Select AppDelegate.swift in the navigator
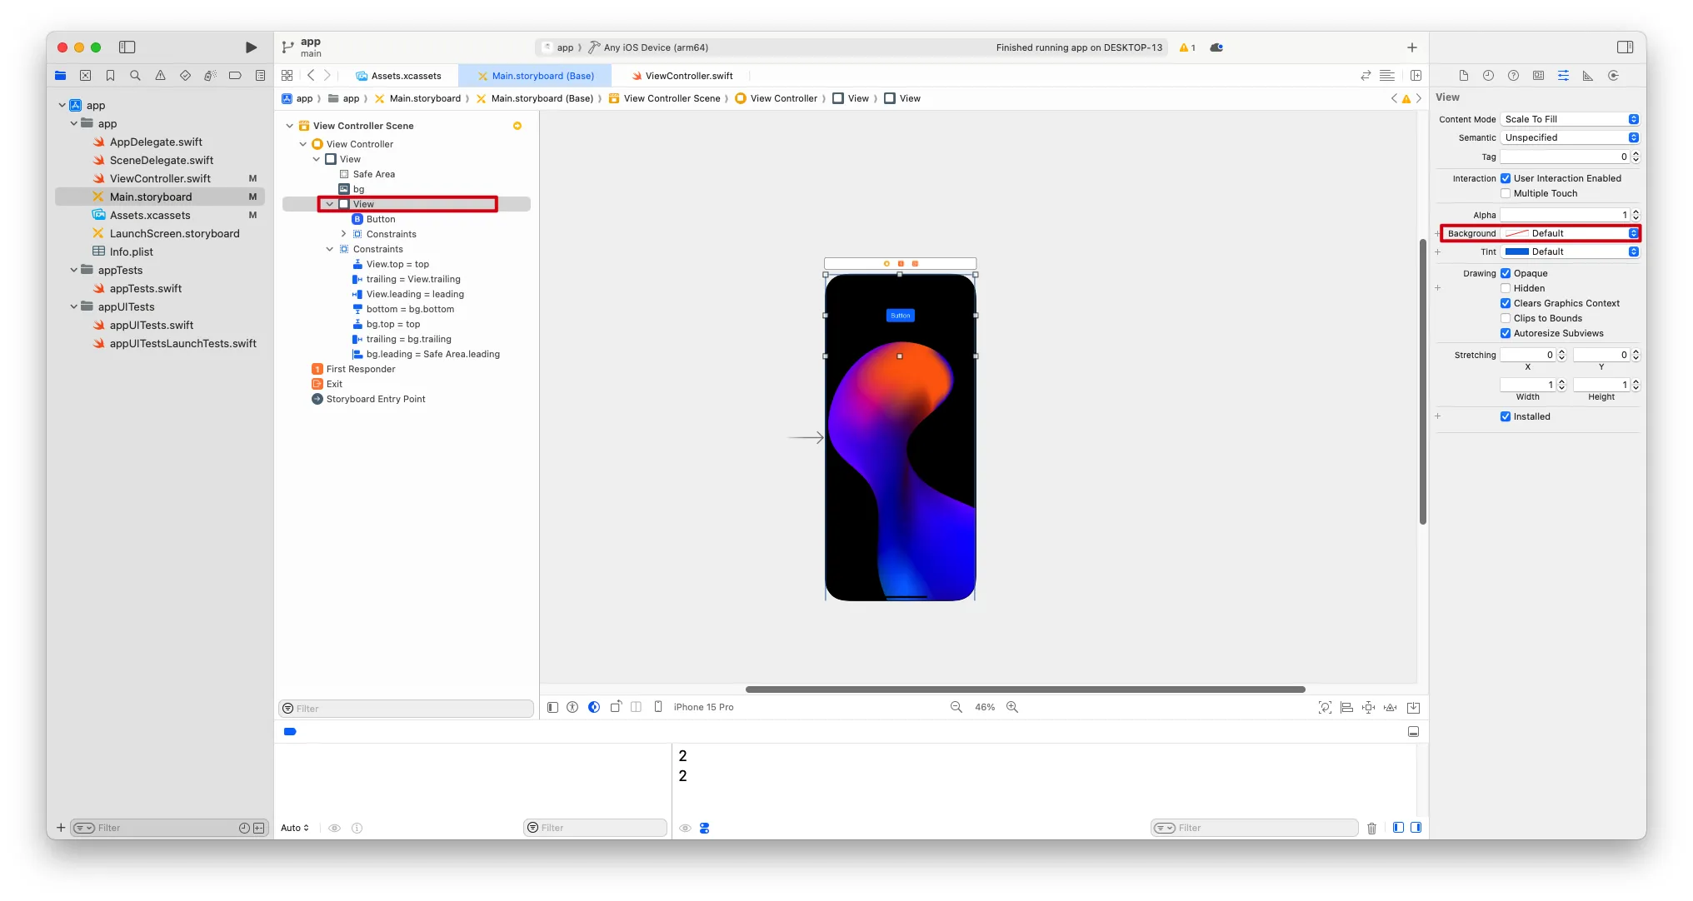The width and height of the screenshot is (1693, 901). click(156, 142)
